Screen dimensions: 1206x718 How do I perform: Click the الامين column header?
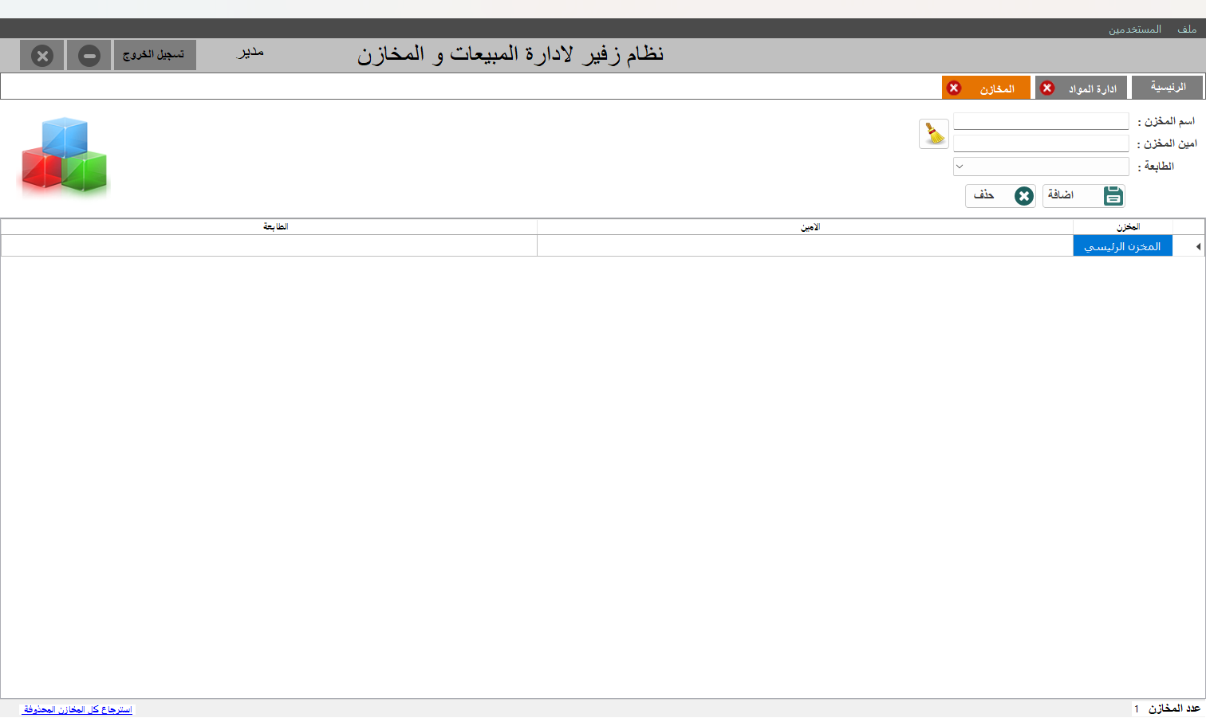click(805, 227)
